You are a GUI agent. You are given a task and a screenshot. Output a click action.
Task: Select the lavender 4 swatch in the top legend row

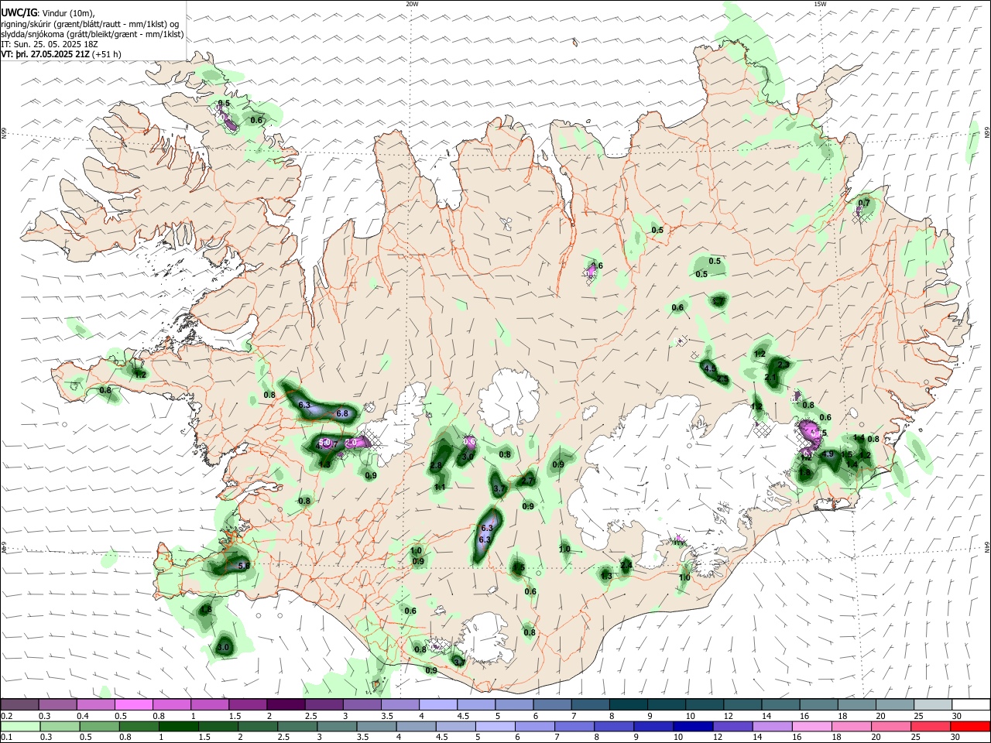tap(437, 704)
